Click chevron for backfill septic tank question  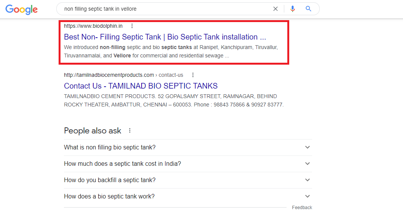point(307,180)
